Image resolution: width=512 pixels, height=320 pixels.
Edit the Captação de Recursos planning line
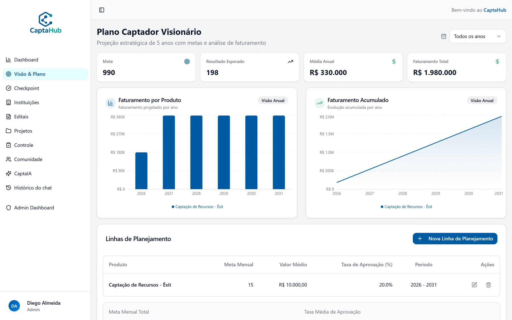coord(474,285)
